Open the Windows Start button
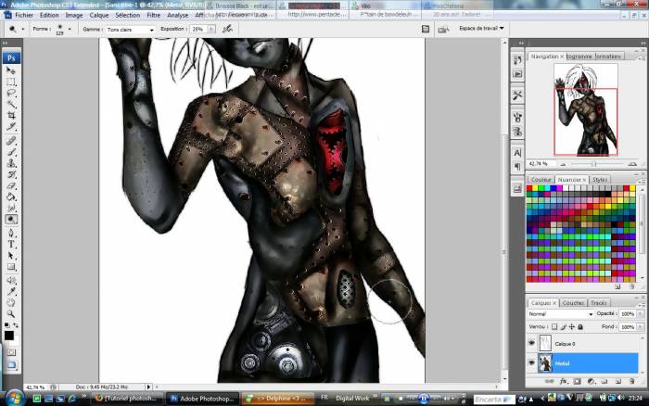649x406 pixels. pyautogui.click(x=14, y=399)
